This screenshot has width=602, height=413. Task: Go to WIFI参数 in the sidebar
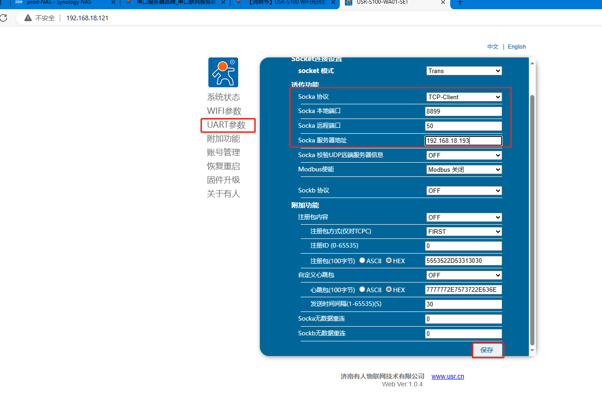click(224, 111)
